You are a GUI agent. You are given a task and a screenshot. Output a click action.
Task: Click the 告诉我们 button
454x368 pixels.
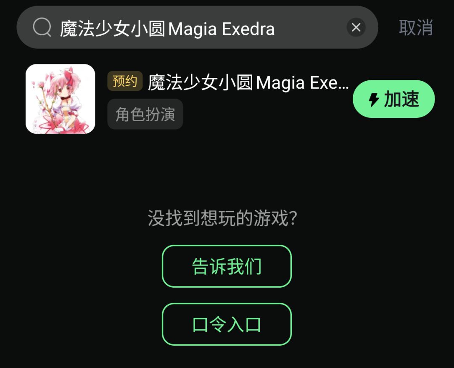[227, 266]
